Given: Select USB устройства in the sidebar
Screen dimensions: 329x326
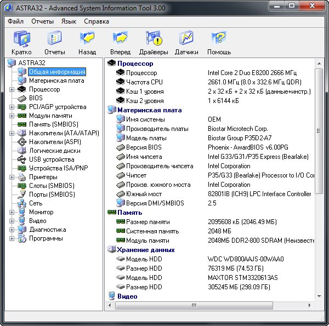Looking at the screenshot, I should (x=51, y=159).
